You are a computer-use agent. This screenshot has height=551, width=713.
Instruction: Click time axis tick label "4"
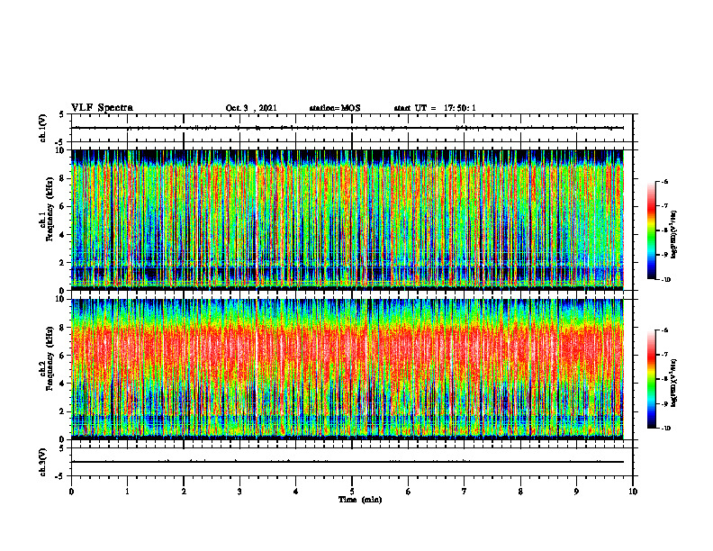point(296,492)
